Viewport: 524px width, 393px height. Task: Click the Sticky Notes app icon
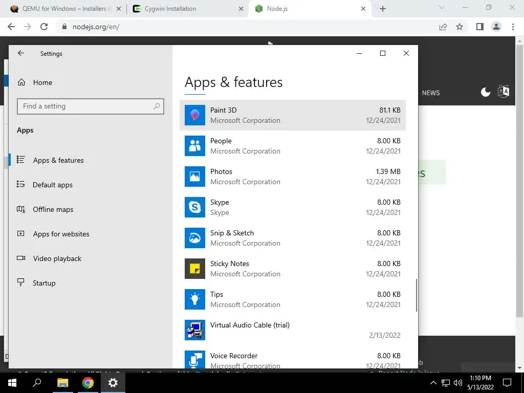(195, 269)
